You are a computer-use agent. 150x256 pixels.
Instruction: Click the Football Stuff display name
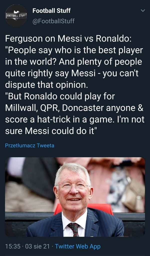pyautogui.click(x=51, y=11)
